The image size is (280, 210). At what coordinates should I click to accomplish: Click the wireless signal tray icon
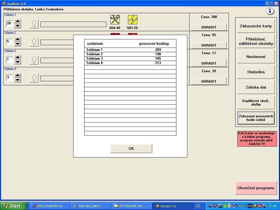click(250, 206)
